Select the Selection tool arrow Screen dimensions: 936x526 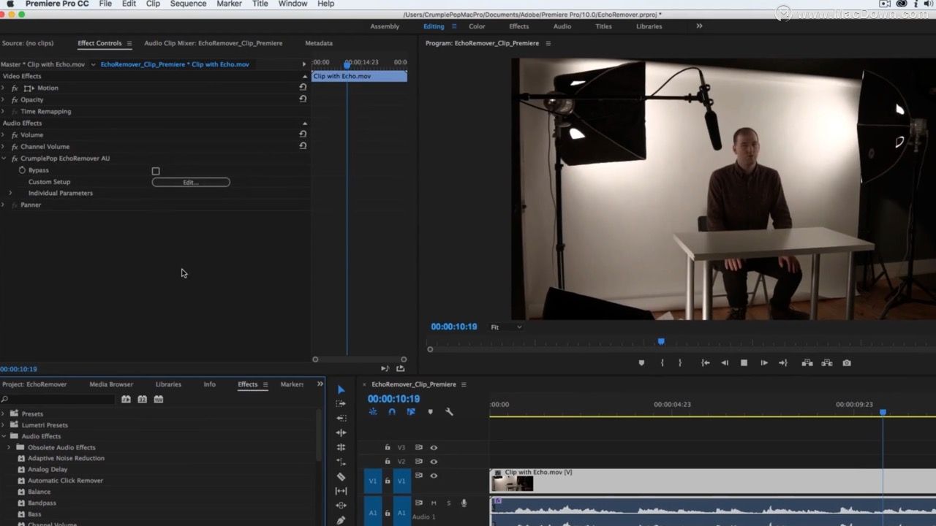341,389
